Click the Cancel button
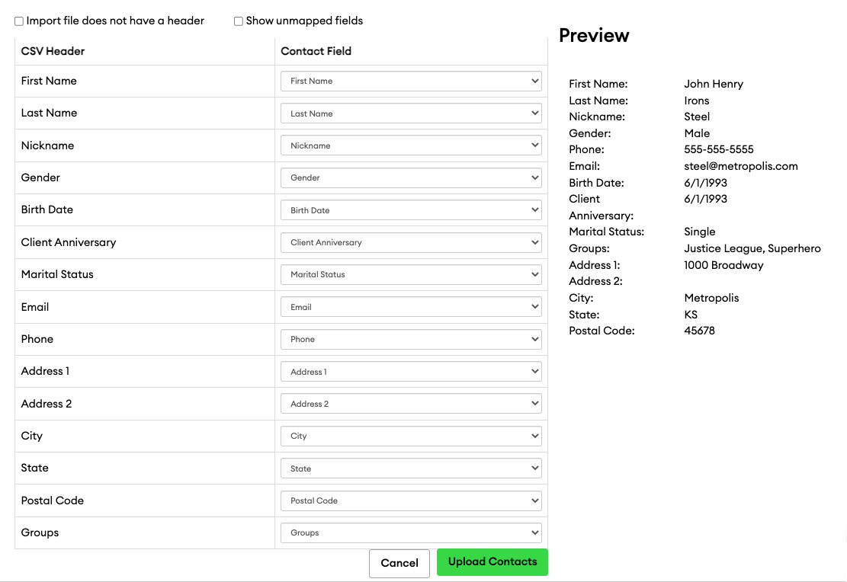 (x=399, y=563)
